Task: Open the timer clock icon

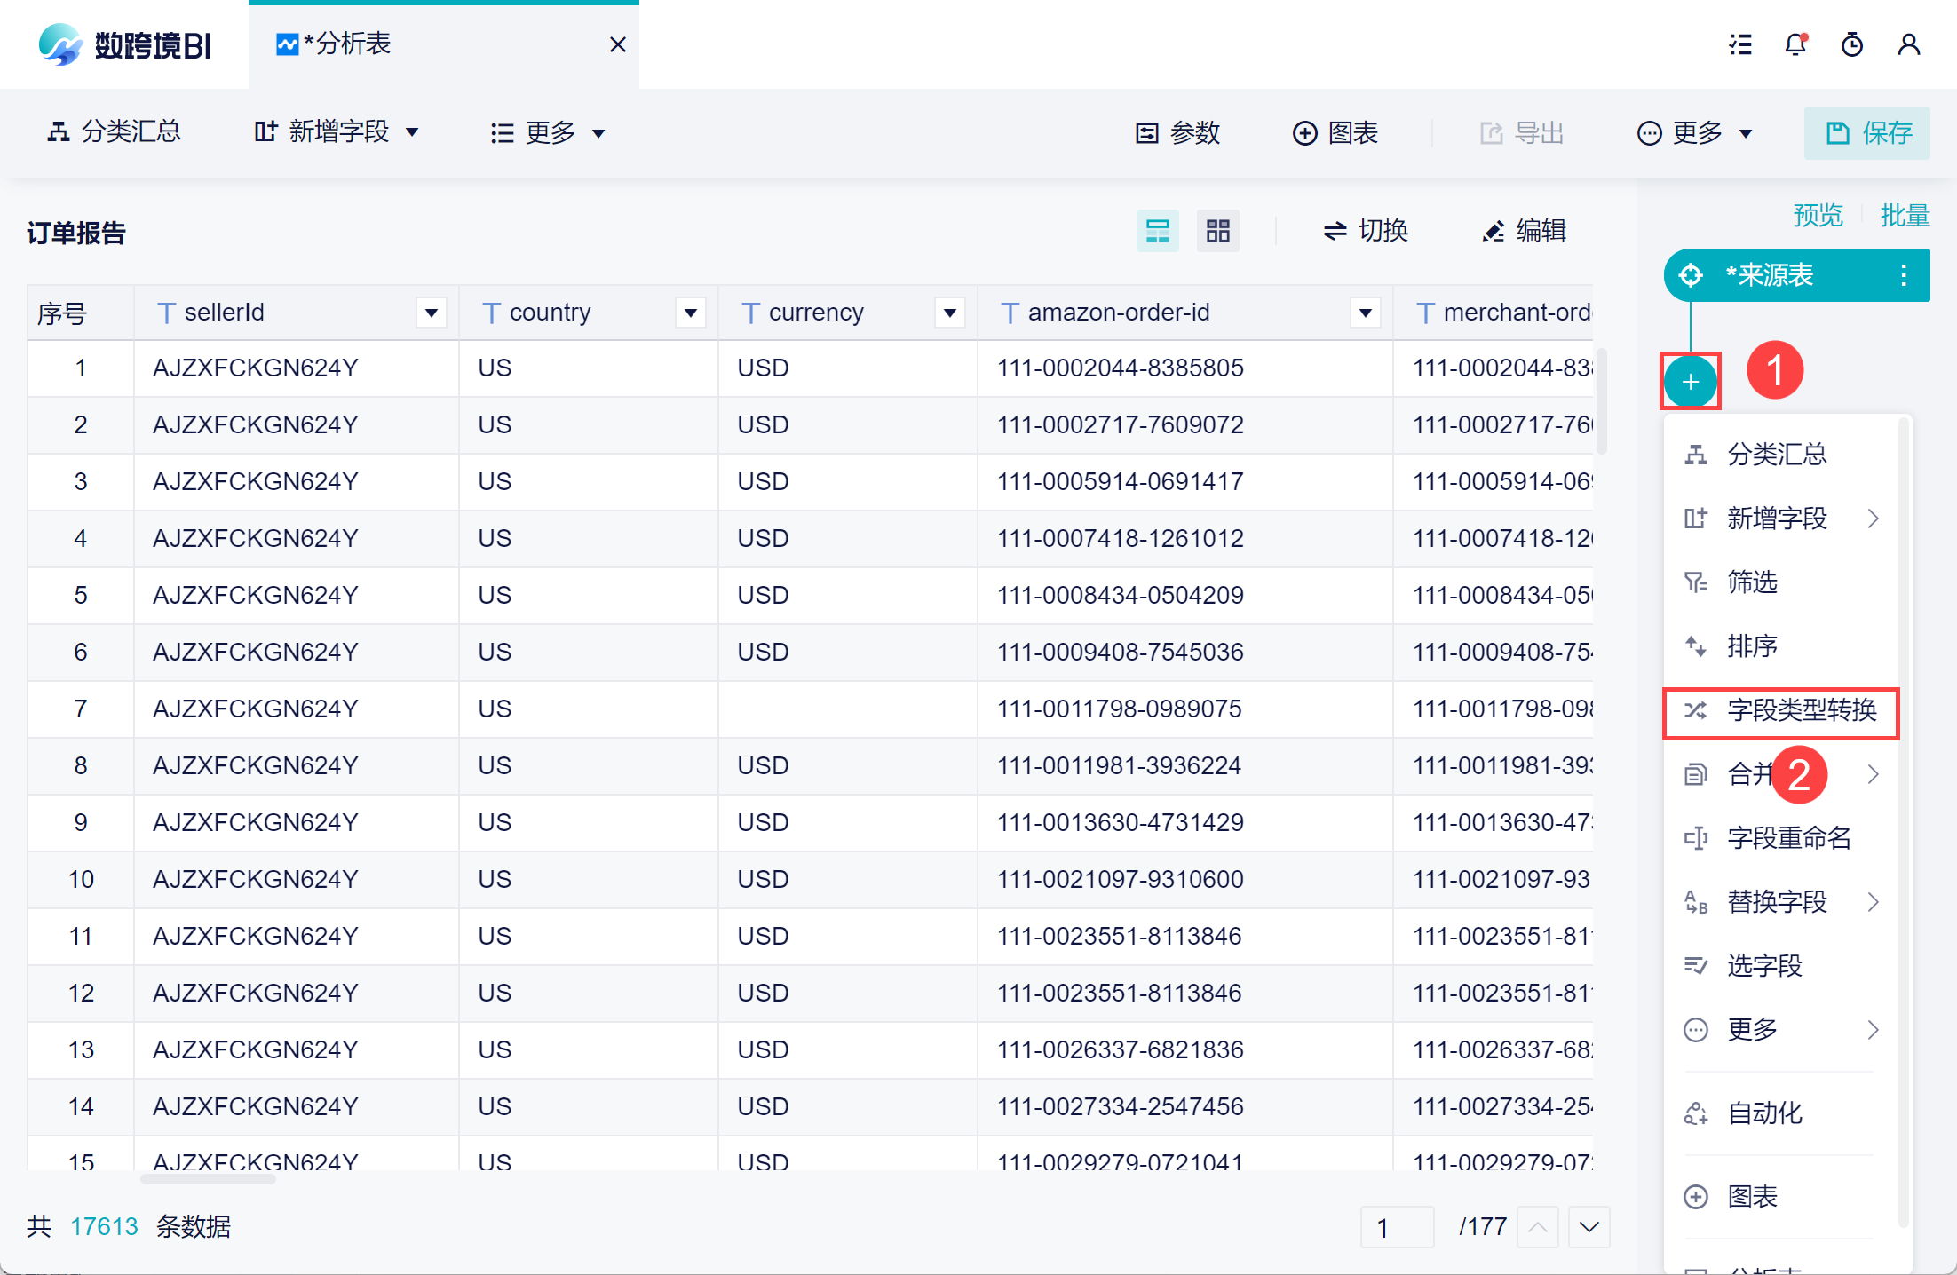Action: 1851,44
